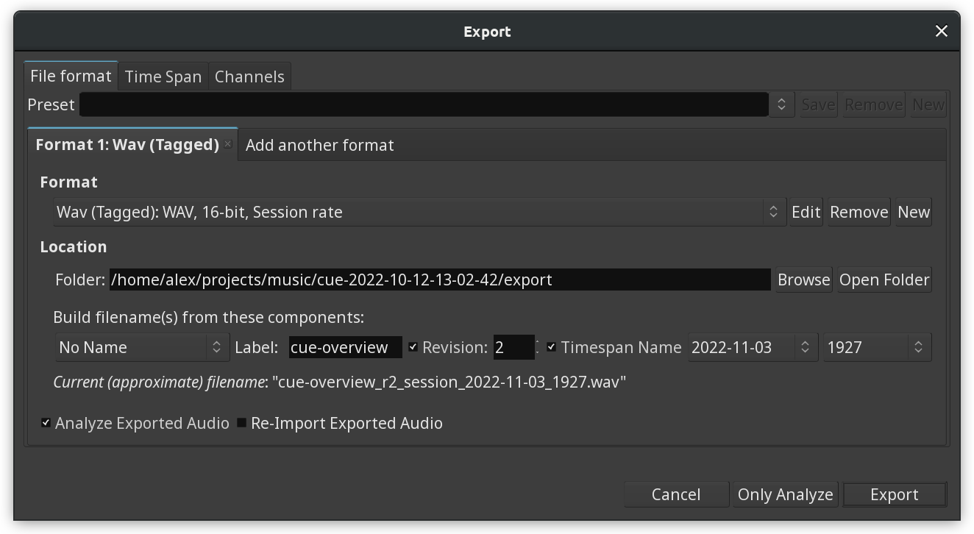Open the Wav (Tagged) format dropdown
Viewport: 974px width, 534px height.
(419, 212)
